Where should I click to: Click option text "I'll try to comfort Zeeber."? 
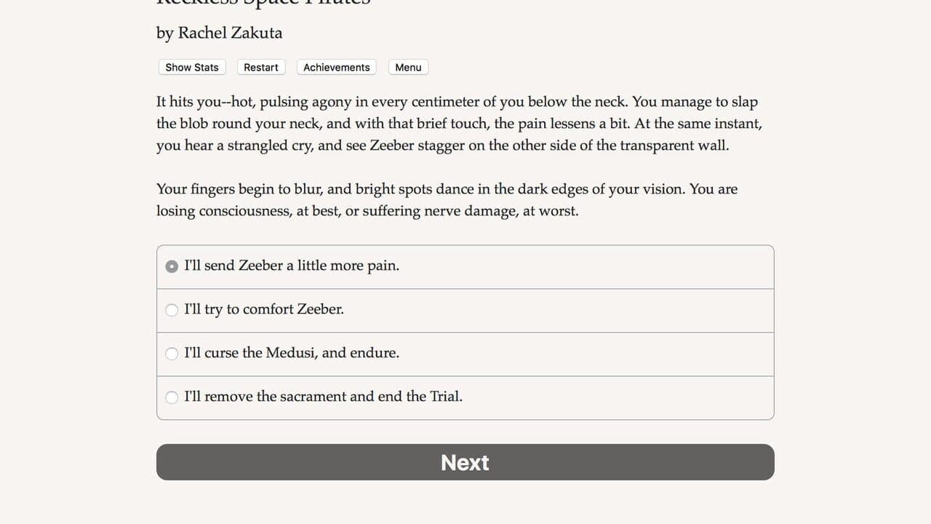[x=264, y=309]
